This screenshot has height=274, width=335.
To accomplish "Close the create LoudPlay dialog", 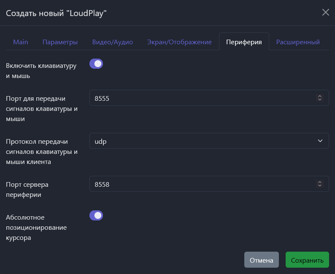I will coord(325,12).
